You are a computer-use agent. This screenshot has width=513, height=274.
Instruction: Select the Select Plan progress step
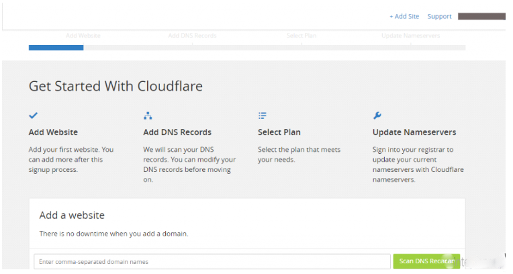(x=301, y=36)
